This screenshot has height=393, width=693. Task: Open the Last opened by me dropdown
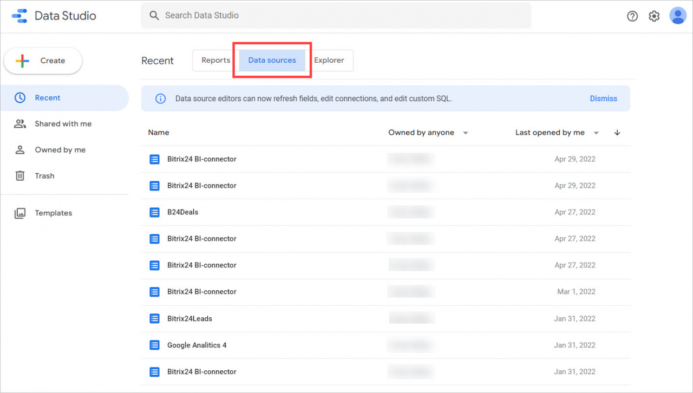point(557,133)
